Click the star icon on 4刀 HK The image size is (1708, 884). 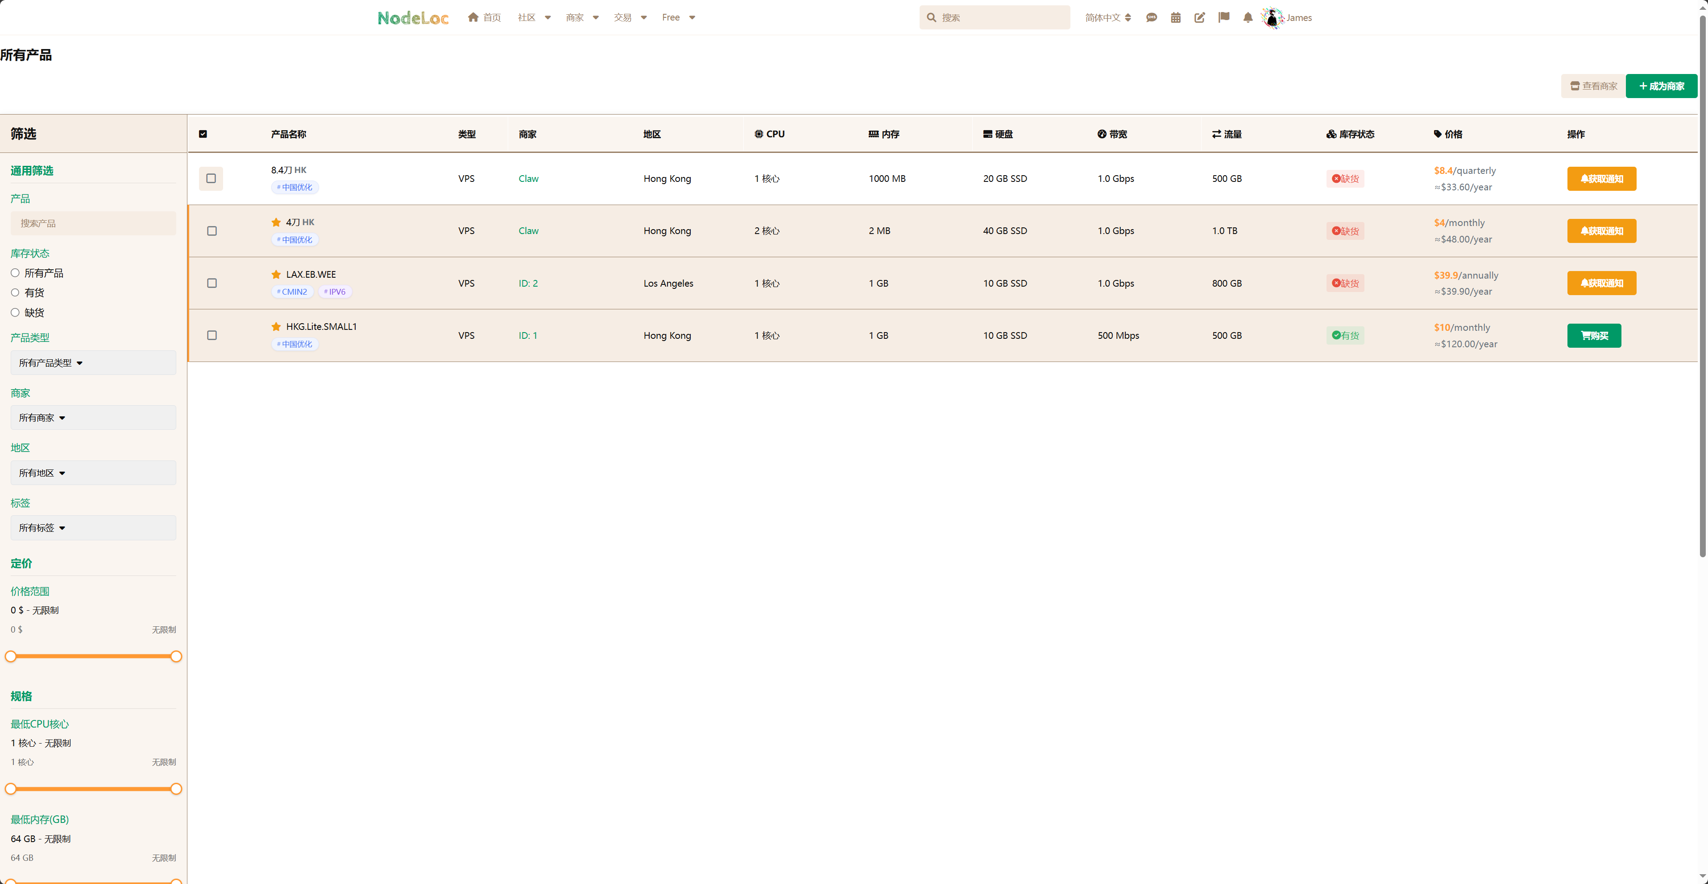pos(276,222)
